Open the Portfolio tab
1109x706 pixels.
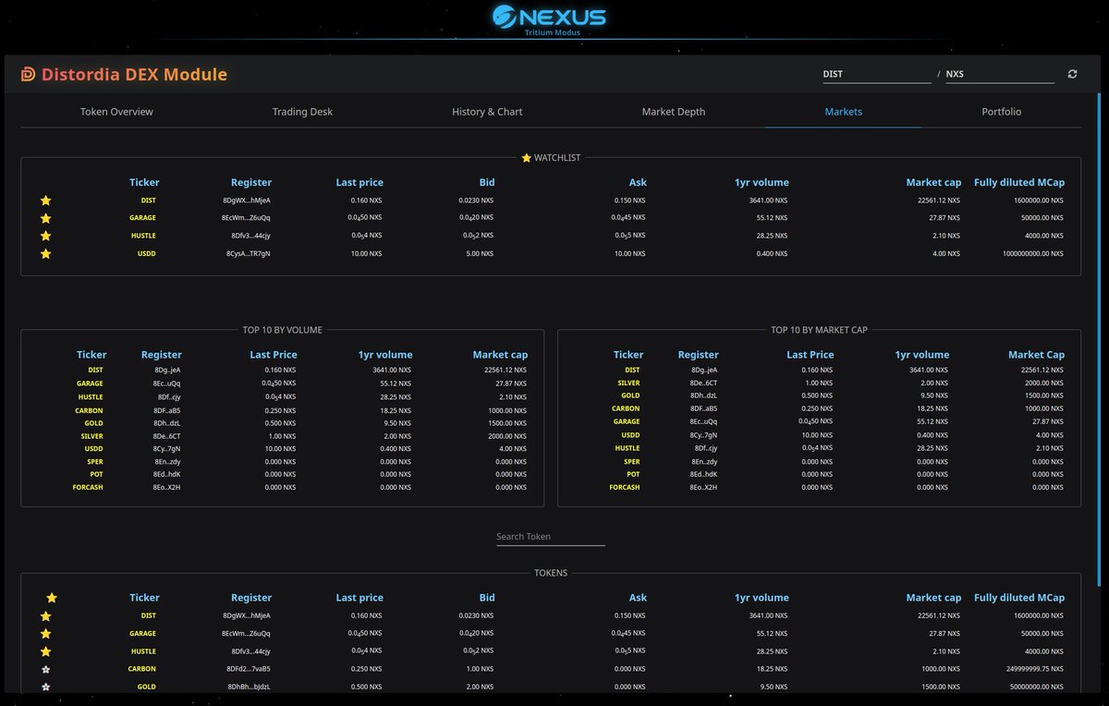[x=1002, y=112]
